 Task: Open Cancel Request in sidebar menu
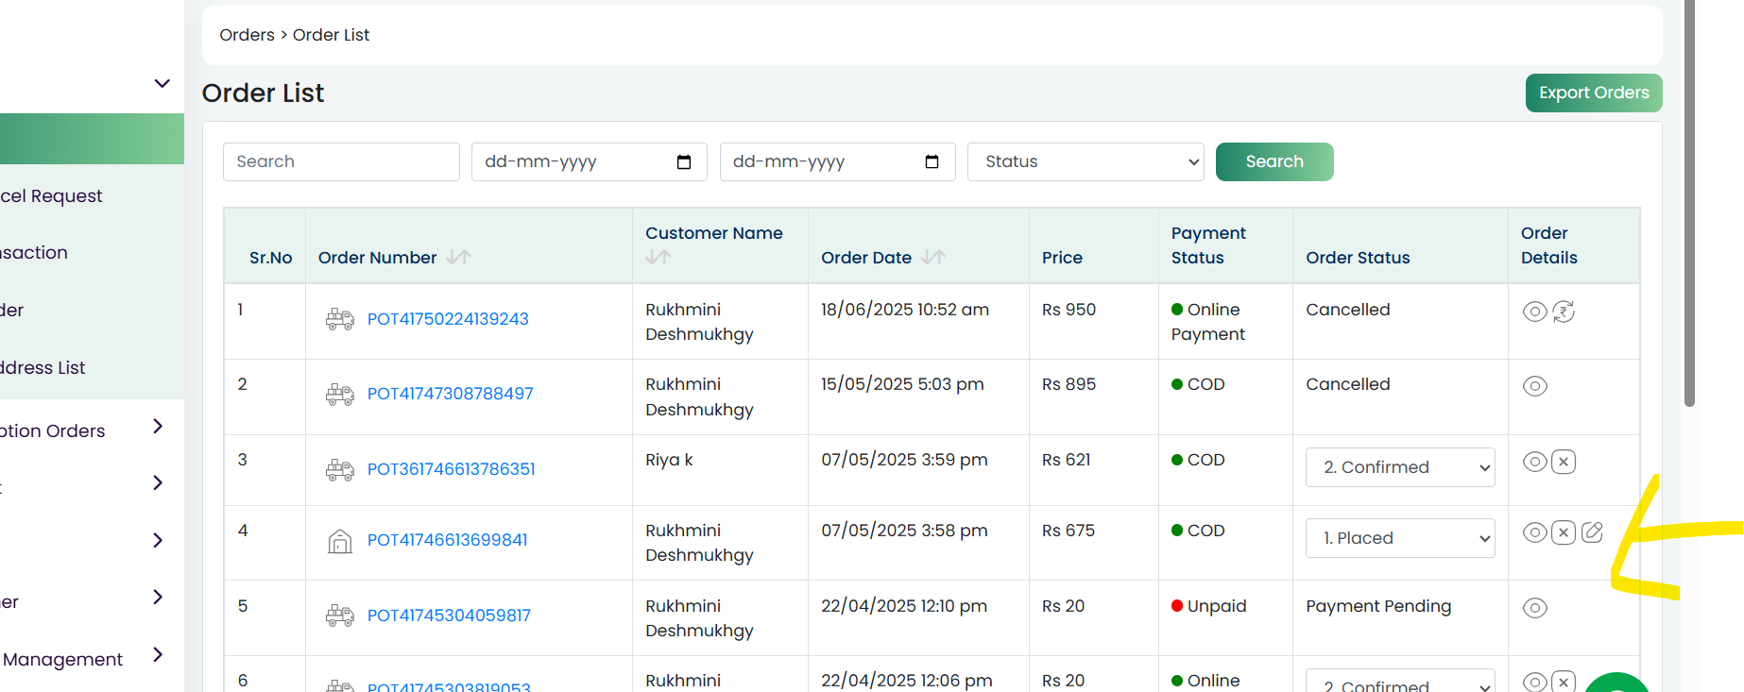(x=51, y=195)
